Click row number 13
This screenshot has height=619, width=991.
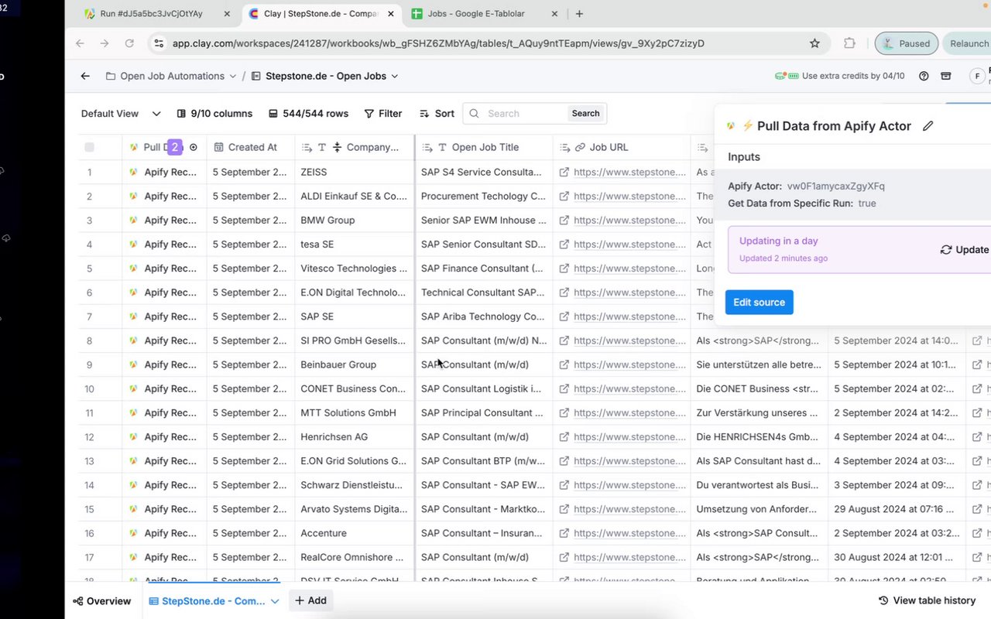(x=90, y=461)
